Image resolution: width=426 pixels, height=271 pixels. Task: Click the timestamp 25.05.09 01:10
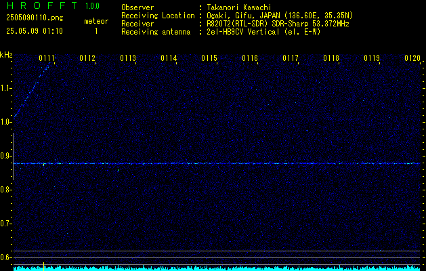[35, 31]
